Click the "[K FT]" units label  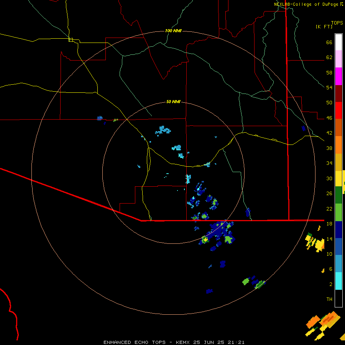coord(324,27)
